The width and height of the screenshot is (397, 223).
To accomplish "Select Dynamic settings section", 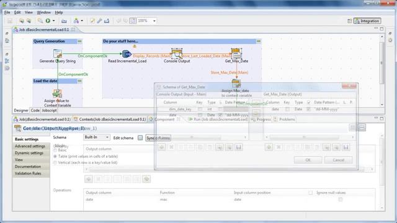I will [x=31, y=153].
